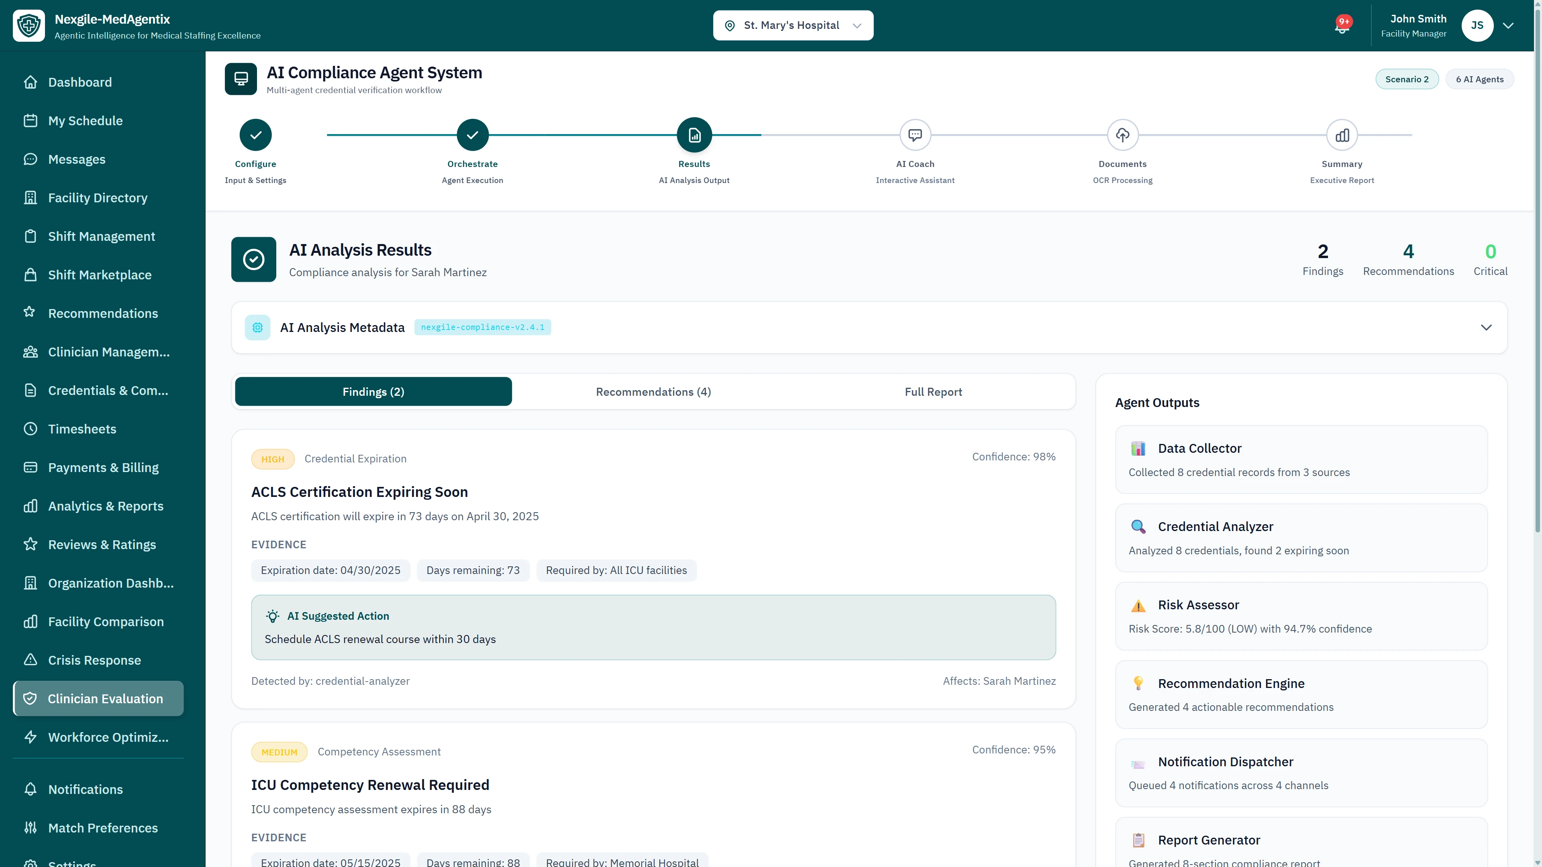Select the Credential Analyzer magnifier icon
This screenshot has height=867, width=1542.
tap(1138, 527)
